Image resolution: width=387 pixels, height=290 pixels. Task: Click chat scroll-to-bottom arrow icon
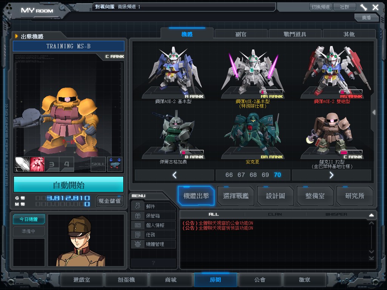(x=372, y=258)
